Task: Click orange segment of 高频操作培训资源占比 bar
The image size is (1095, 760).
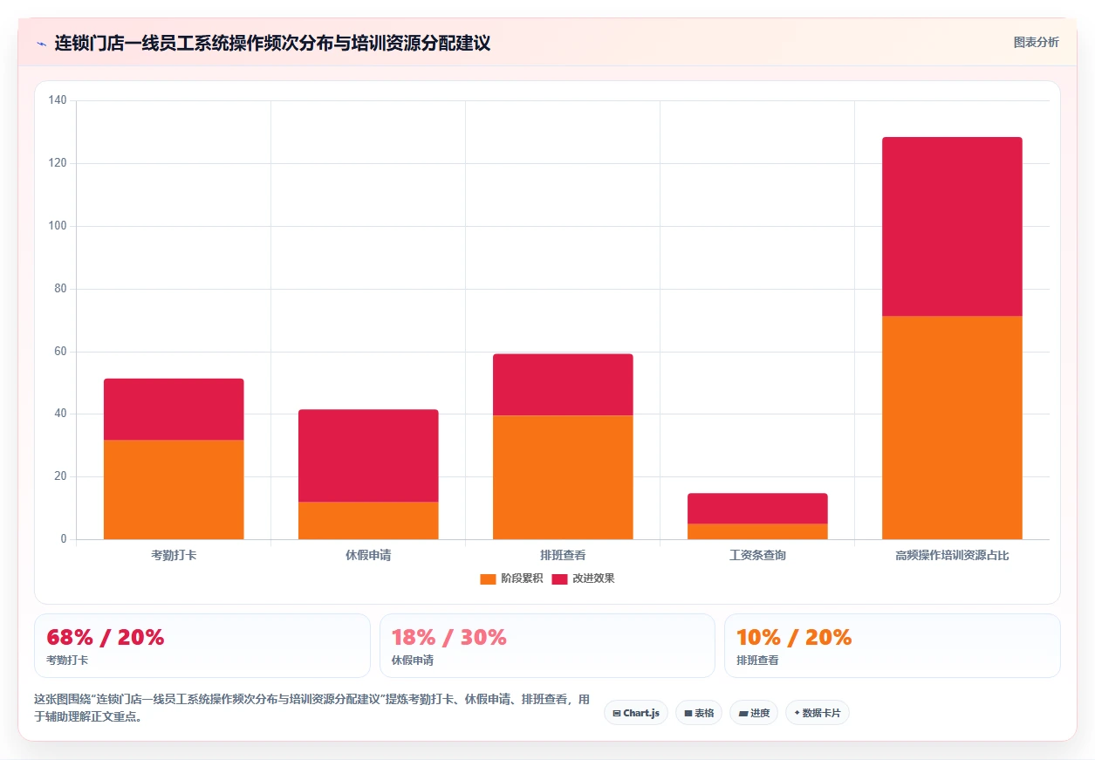Action: pyautogui.click(x=952, y=428)
